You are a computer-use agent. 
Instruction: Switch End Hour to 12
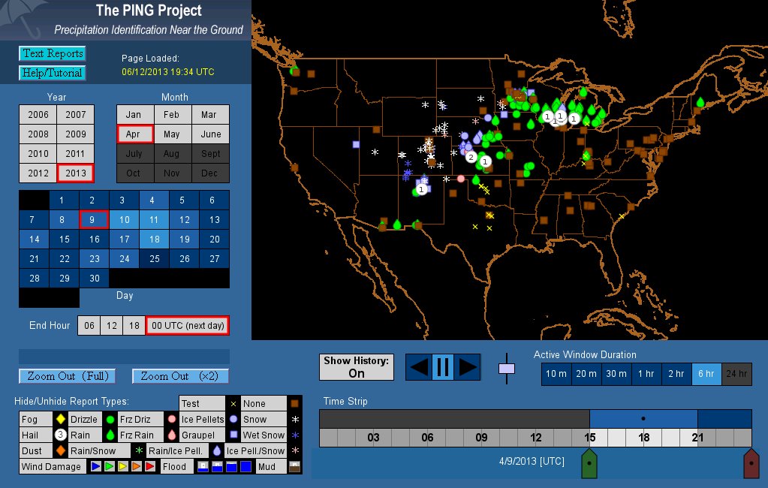click(x=111, y=326)
